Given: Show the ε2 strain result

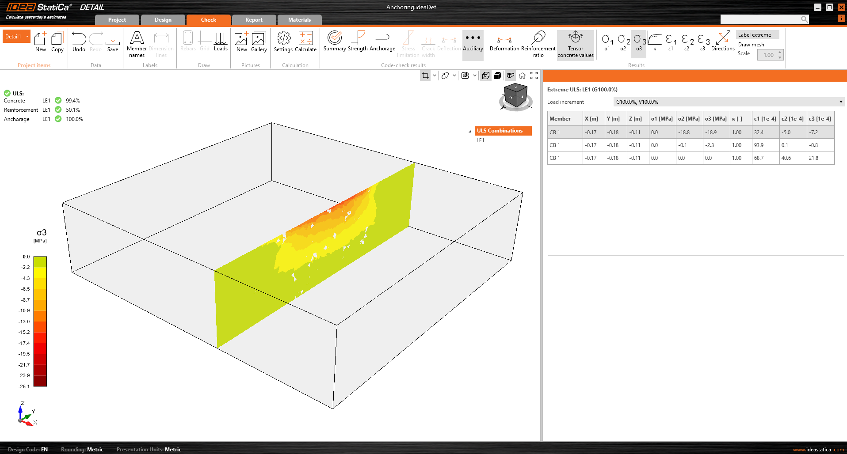Looking at the screenshot, I should click(687, 42).
